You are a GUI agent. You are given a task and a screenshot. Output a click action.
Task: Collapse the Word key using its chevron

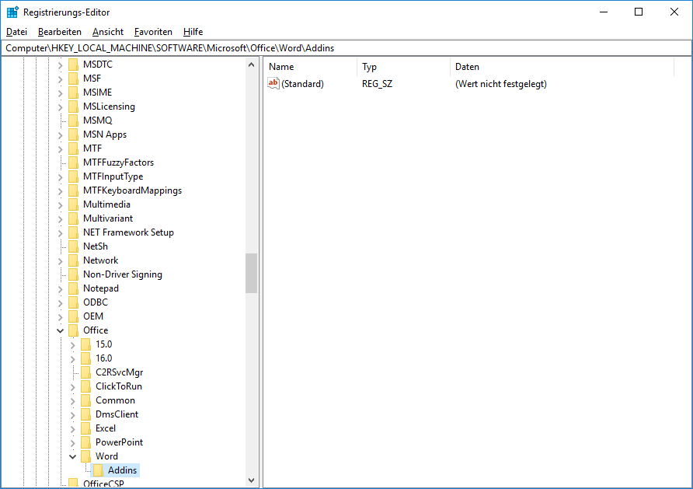tap(72, 456)
